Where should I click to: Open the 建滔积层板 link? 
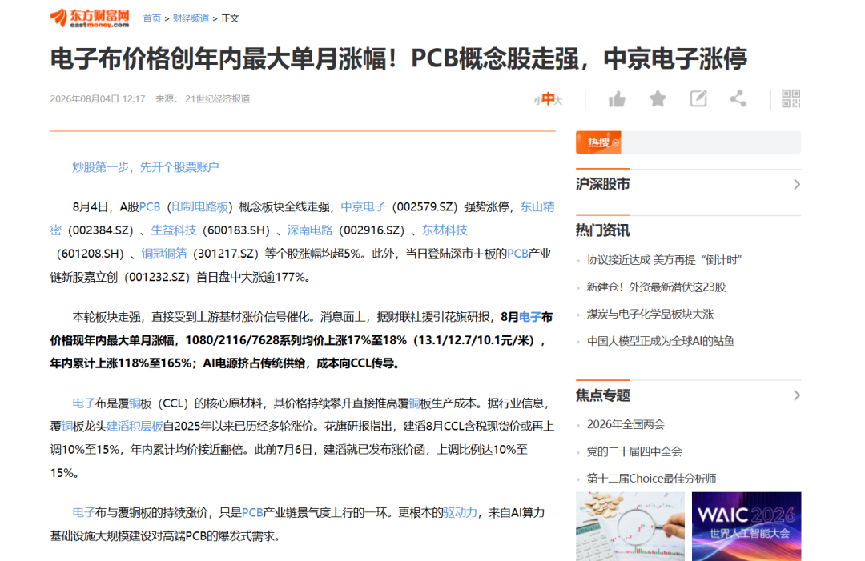click(135, 426)
